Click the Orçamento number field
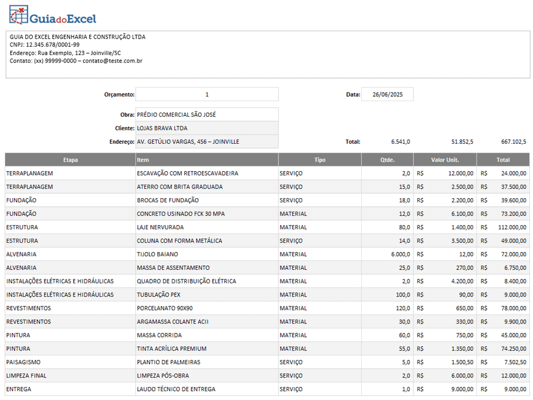Image resolution: width=533 pixels, height=400 pixels. coord(207,95)
